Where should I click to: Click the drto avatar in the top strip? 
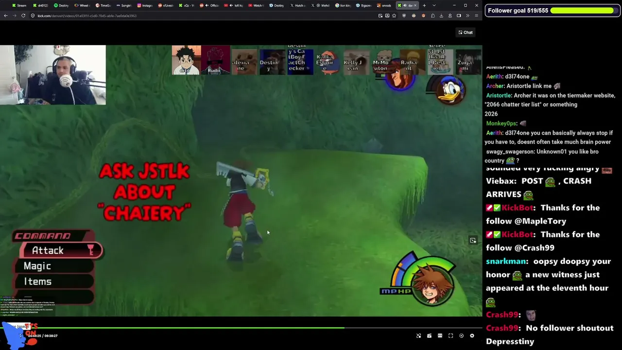point(186,60)
